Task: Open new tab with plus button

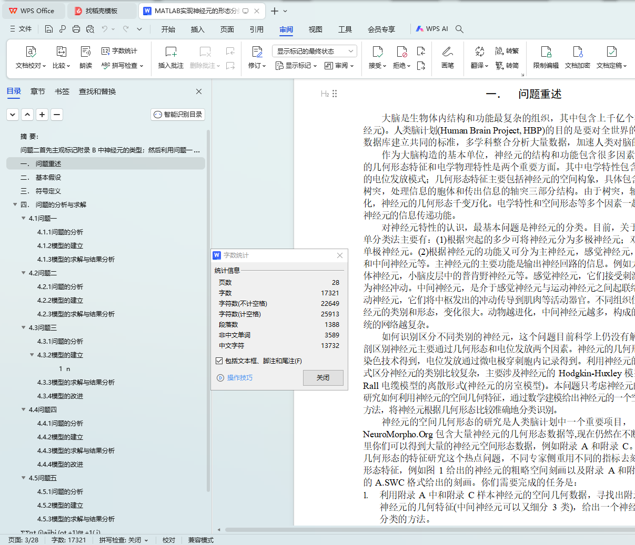Action: point(275,11)
